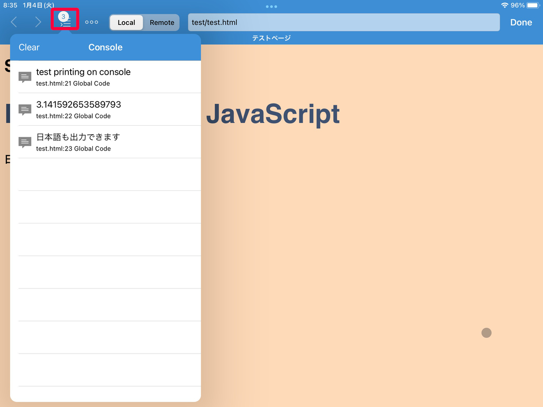Tap message icon beside 3.141592653589793
Screen dimensions: 543x407
(x=25, y=110)
